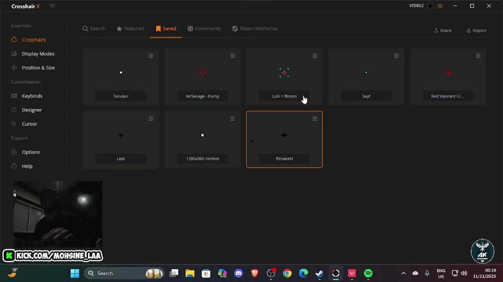Open Valorant from the taskbar
Image resolution: width=503 pixels, height=282 pixels.
click(352, 273)
